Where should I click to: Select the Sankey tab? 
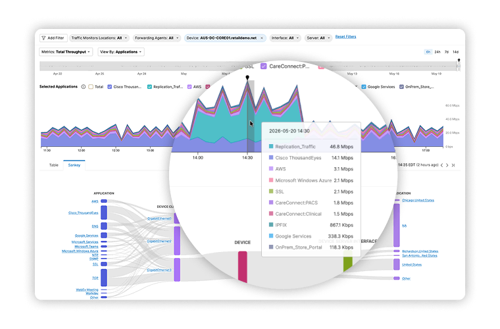point(74,165)
